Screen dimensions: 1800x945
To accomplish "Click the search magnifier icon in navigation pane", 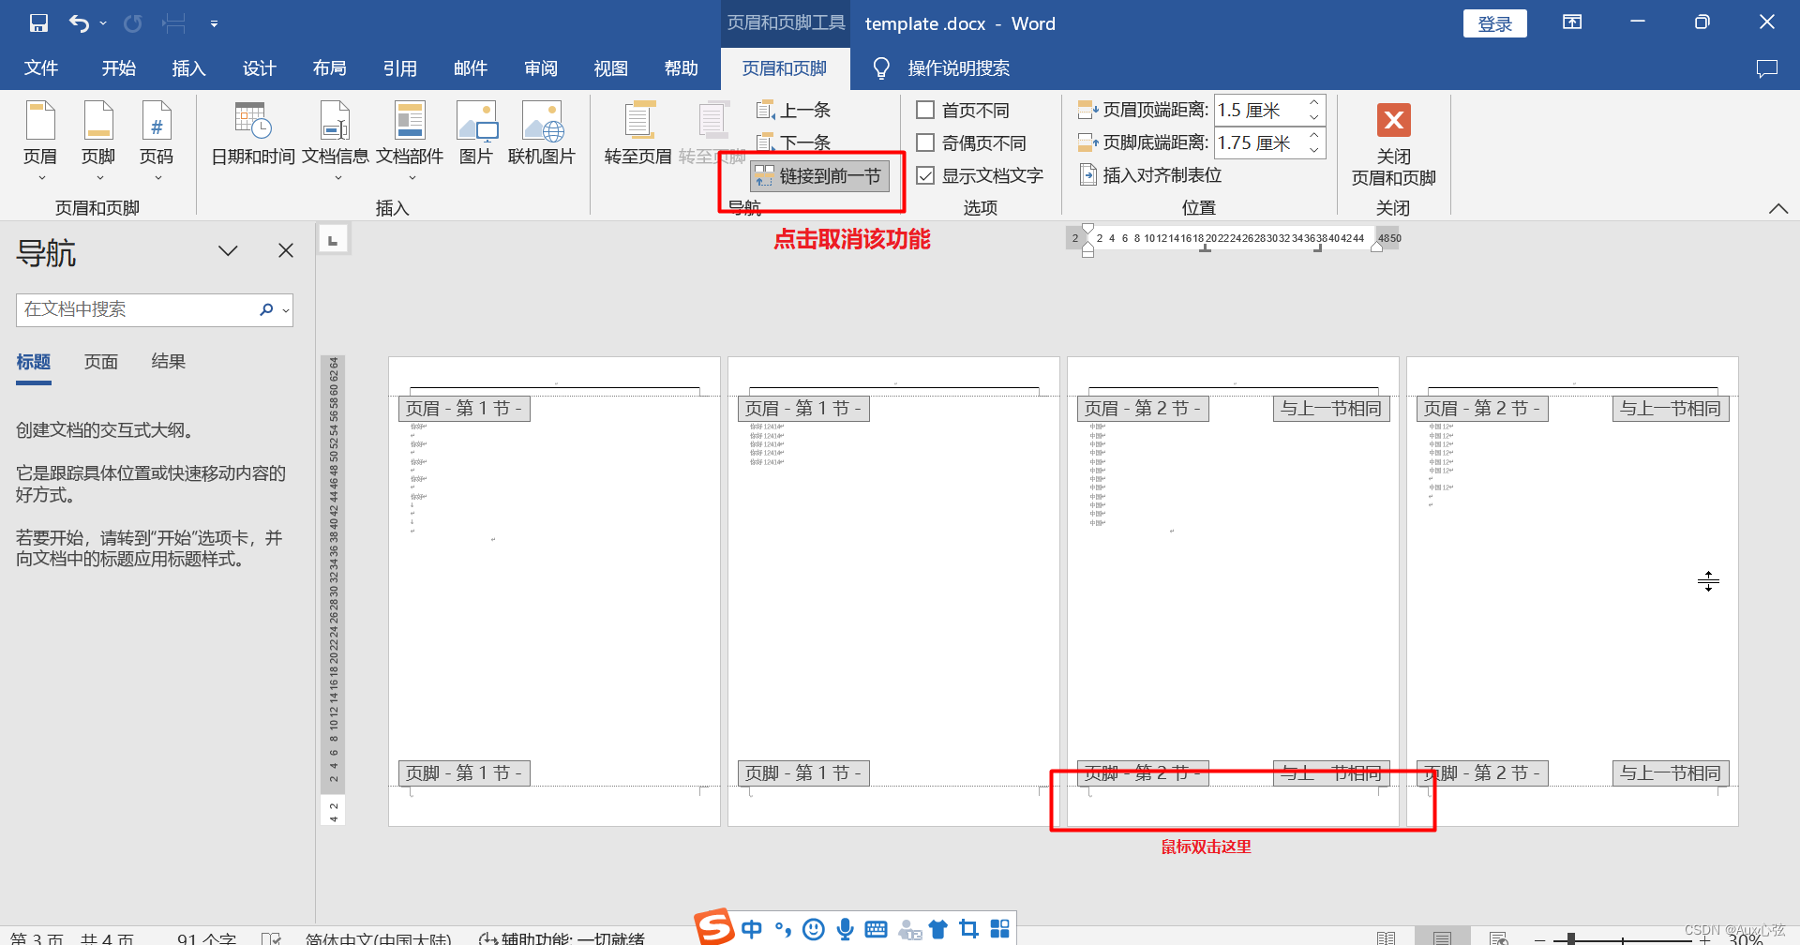I will point(266,309).
